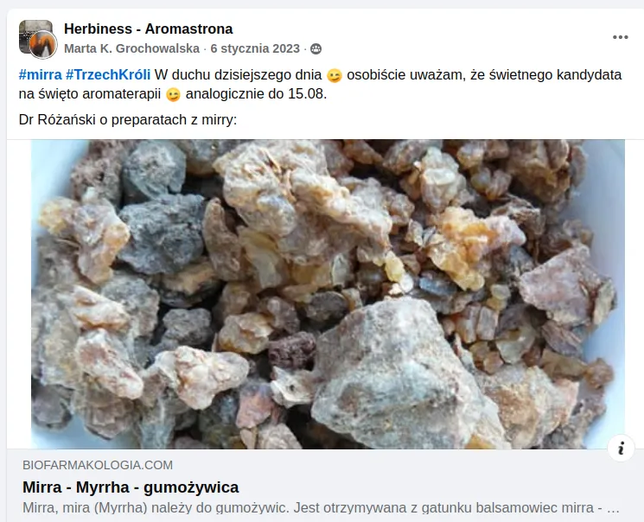Viewport: 644px width, 522px height.
Task: Follow the #TrzechKróli hashtag
Action: (108, 75)
